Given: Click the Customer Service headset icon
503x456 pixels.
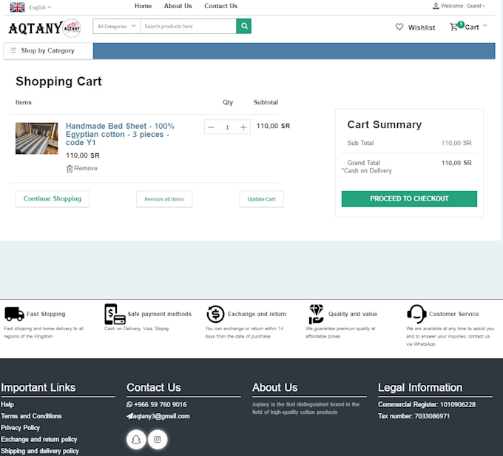Looking at the screenshot, I should [x=416, y=314].
